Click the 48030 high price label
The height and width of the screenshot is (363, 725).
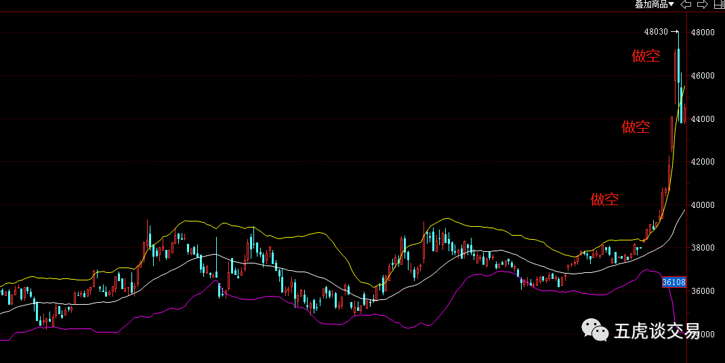(656, 32)
